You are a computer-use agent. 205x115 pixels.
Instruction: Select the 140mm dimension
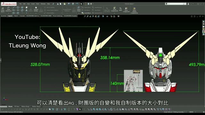click(x=117, y=83)
